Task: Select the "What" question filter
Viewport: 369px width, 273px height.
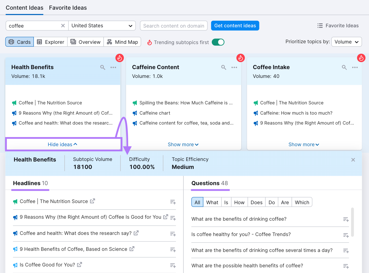Action: pyautogui.click(x=212, y=202)
